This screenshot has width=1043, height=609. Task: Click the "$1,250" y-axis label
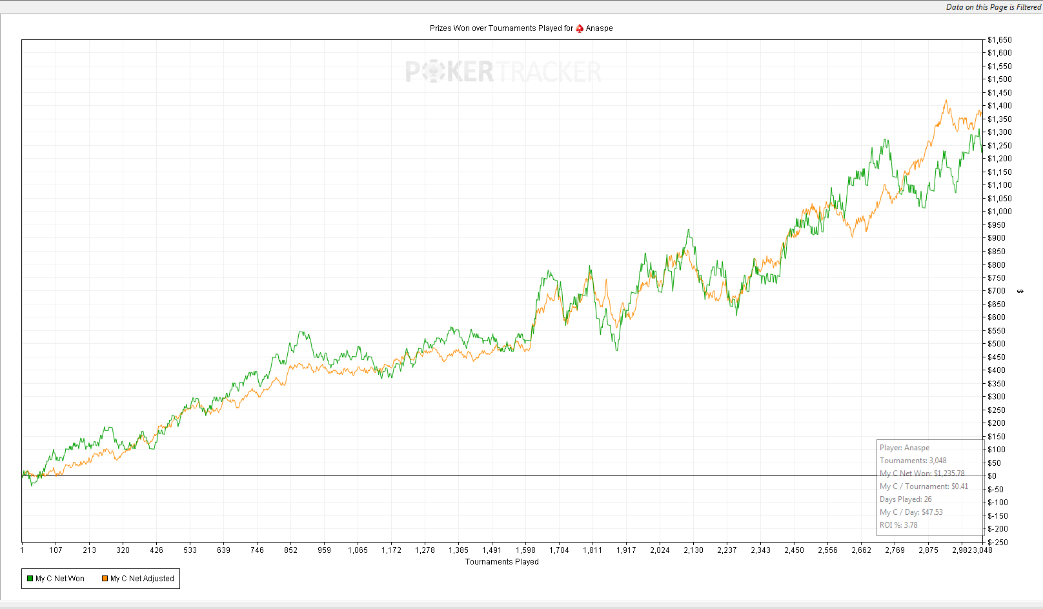point(1000,146)
